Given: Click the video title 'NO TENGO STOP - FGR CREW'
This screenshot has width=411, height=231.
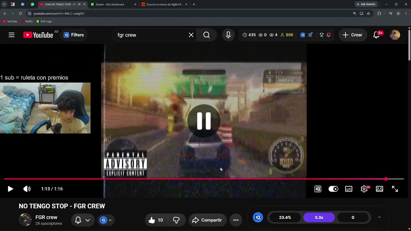Looking at the screenshot, I should coord(62,206).
